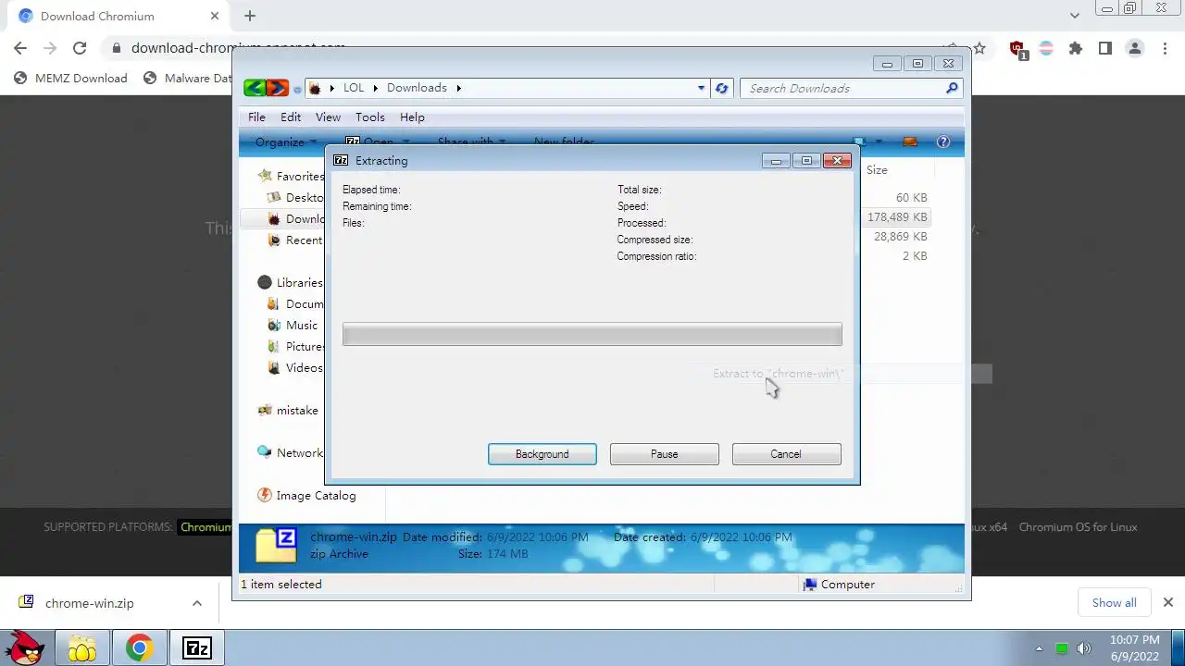Click the 60 KB file size
Screen dimensions: 1185x666
tap(911, 198)
